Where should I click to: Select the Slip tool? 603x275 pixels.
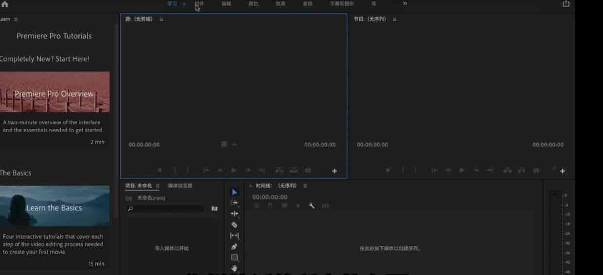click(x=234, y=236)
